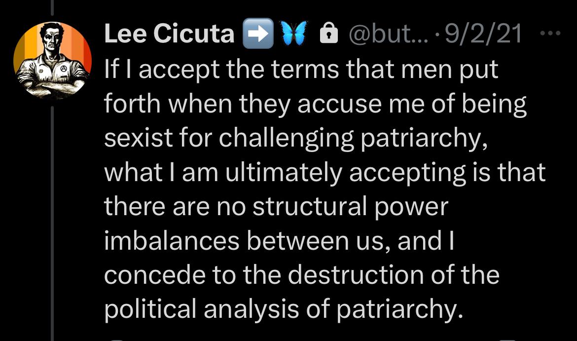Image resolution: width=577 pixels, height=341 pixels.
Task: Click the Lee Cicuta display name
Action: (169, 34)
